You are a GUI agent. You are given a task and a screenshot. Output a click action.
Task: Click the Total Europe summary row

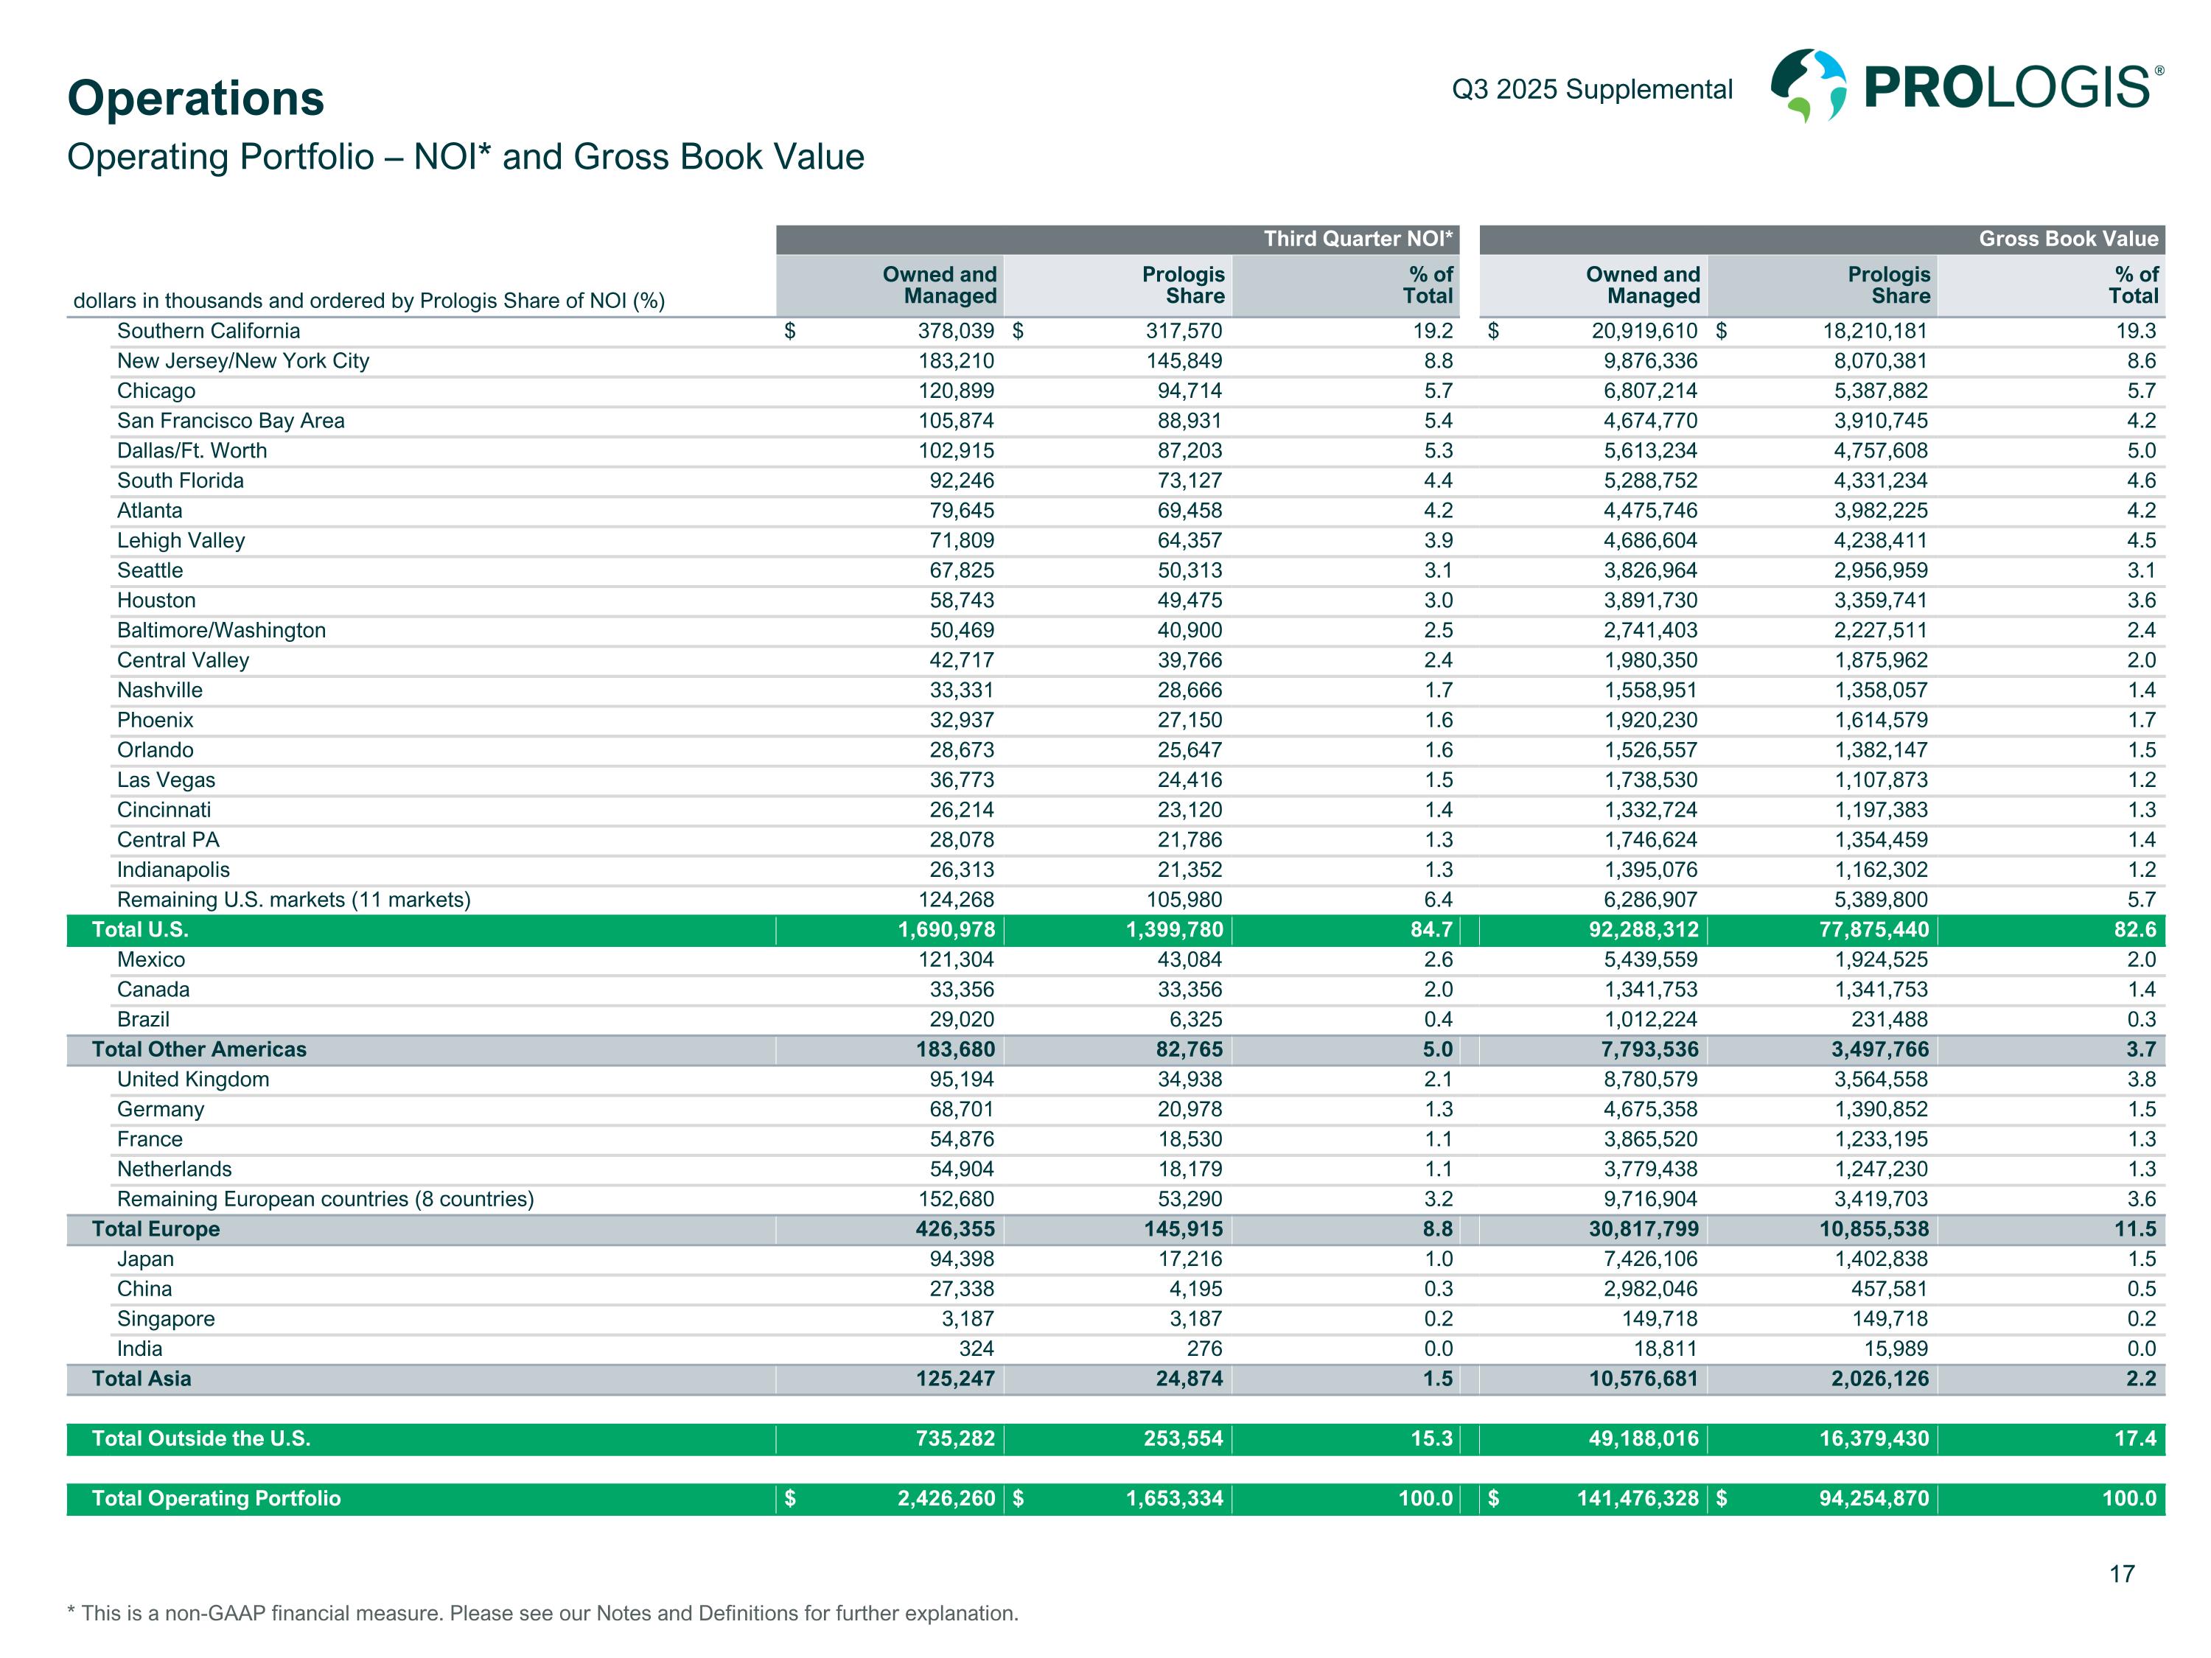click(156, 1229)
